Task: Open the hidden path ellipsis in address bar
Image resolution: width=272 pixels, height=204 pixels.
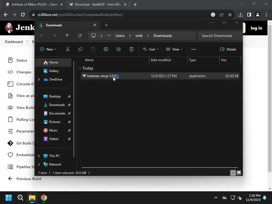Action: point(109,35)
